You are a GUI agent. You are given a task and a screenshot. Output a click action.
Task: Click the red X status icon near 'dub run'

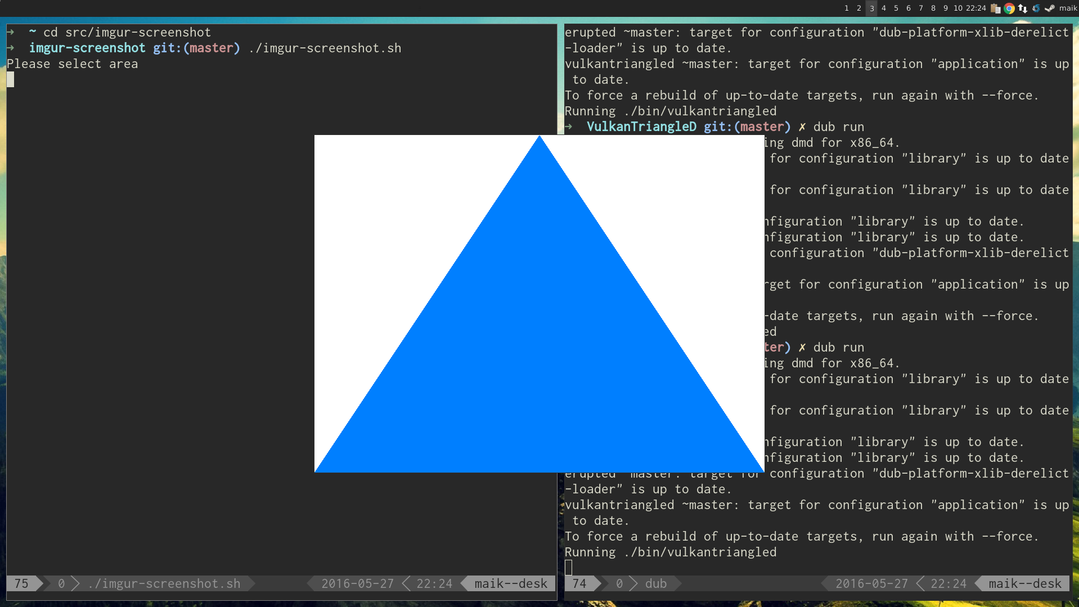(802, 127)
